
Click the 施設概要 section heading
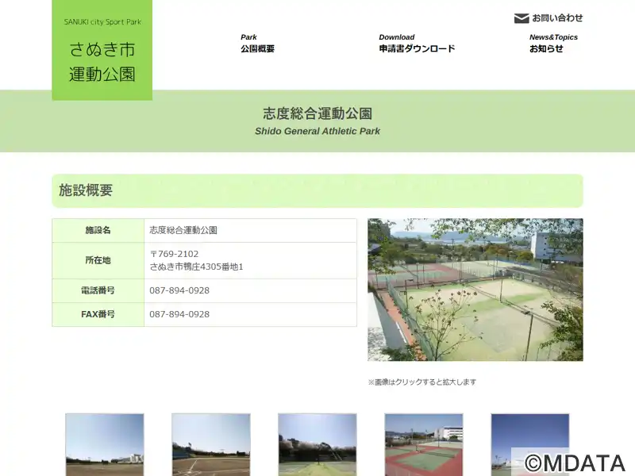(86, 190)
